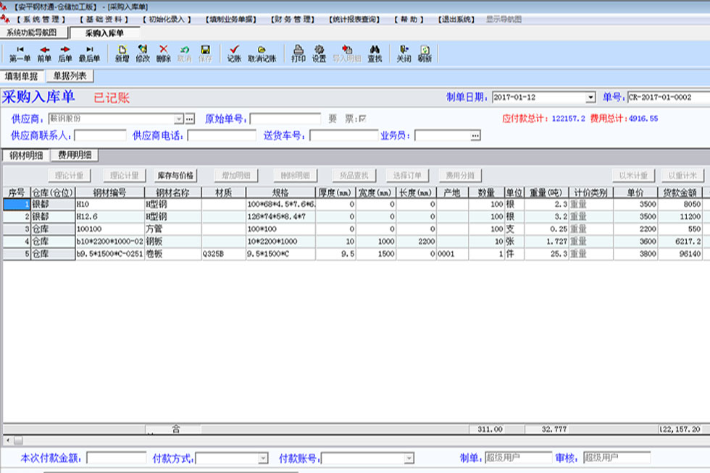Viewport: 710px width, 473px height.
Task: Click 显示导航图 in menu bar
Action: pyautogui.click(x=504, y=20)
